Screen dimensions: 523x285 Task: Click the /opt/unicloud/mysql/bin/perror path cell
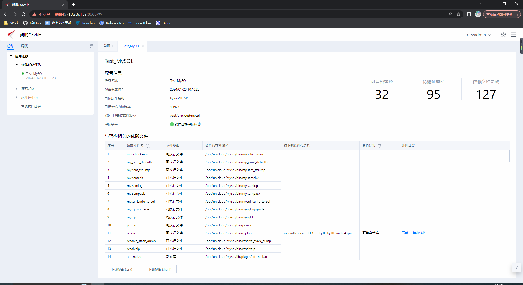click(228, 225)
